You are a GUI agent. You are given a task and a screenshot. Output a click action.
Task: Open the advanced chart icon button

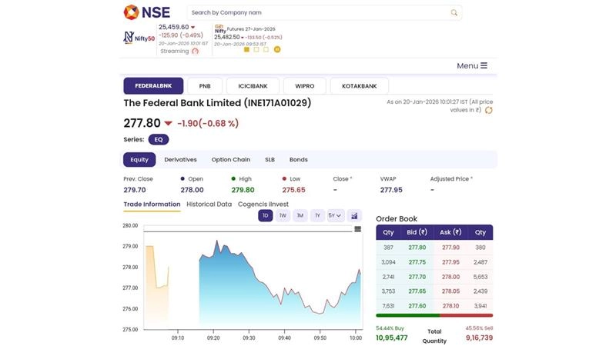pyautogui.click(x=354, y=216)
